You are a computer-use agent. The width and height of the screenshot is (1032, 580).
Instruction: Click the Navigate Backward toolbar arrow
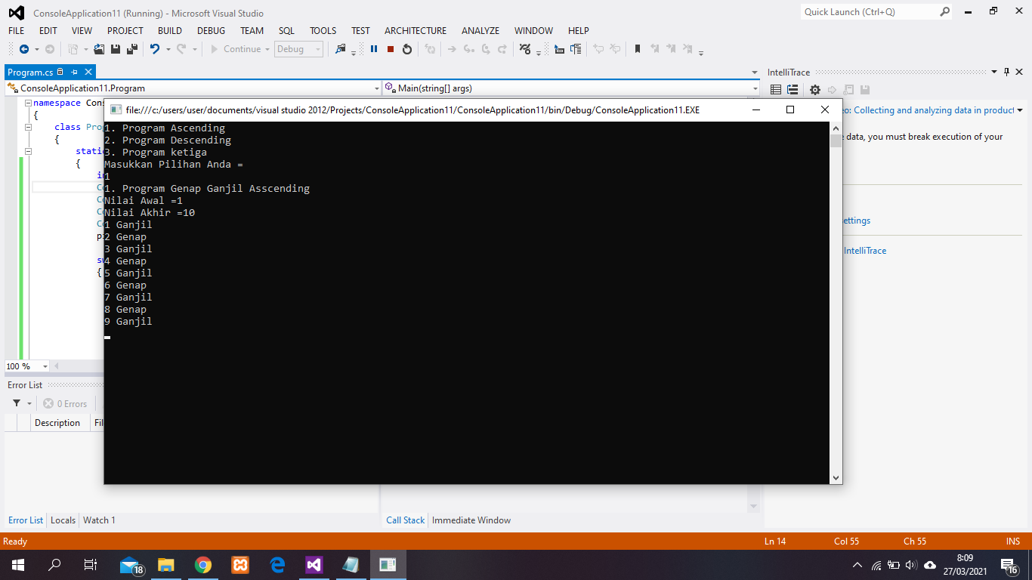[x=24, y=49]
